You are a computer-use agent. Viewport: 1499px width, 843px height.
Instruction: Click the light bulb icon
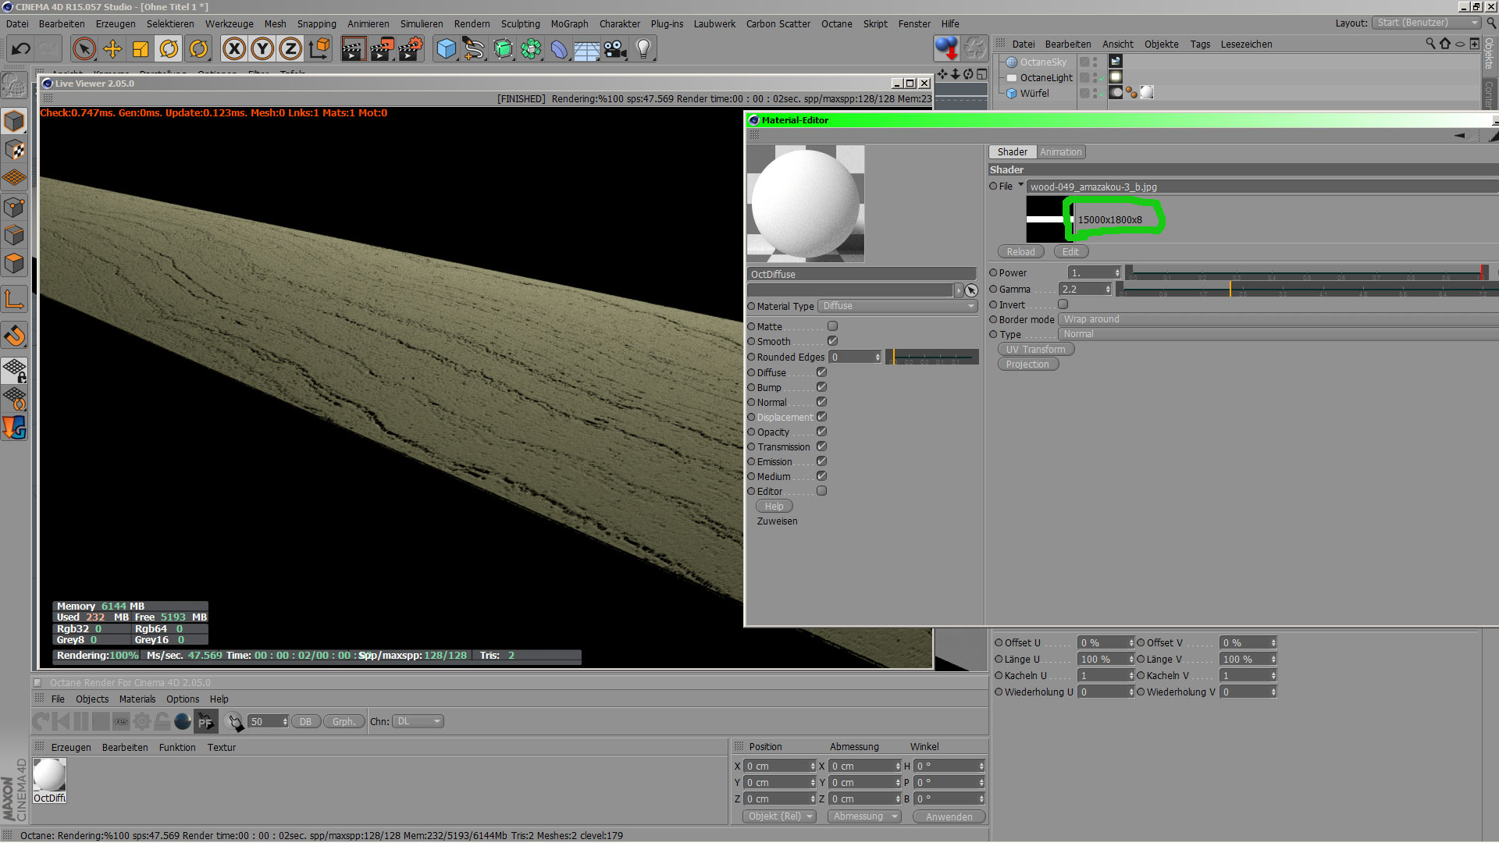coord(643,49)
